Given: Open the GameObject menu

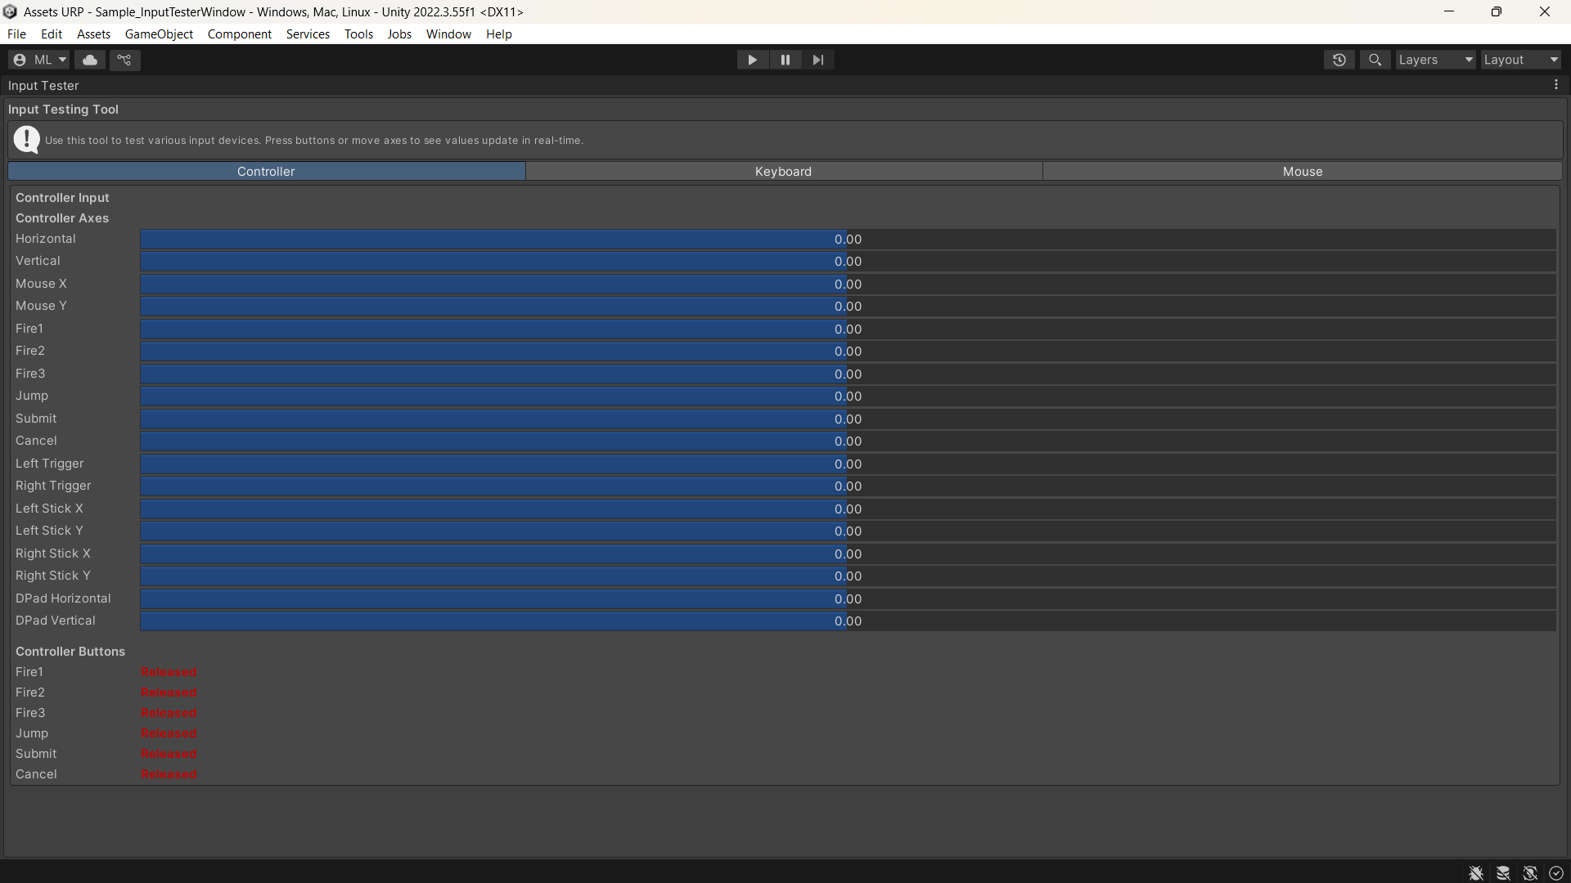Looking at the screenshot, I should click(159, 34).
